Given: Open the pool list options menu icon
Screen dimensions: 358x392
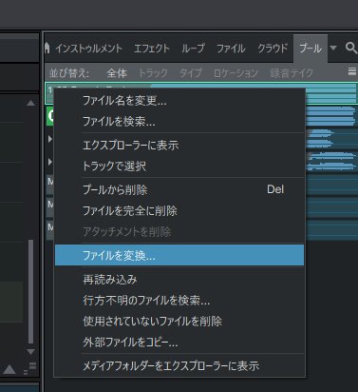Looking at the screenshot, I should click(x=352, y=71).
